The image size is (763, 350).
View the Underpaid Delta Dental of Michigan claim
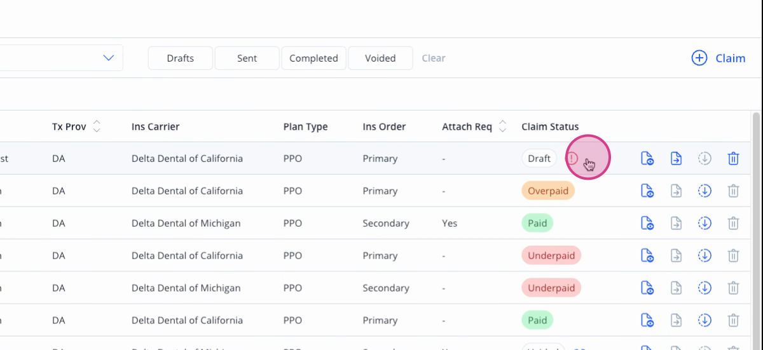[x=647, y=288]
